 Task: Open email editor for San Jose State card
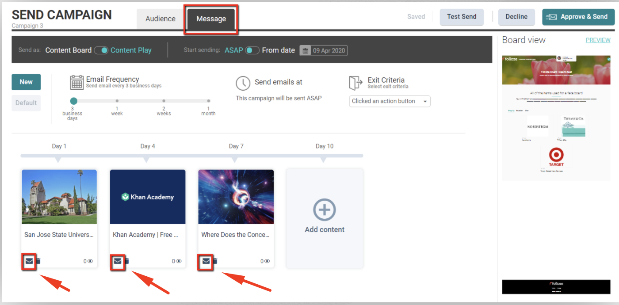click(29, 261)
